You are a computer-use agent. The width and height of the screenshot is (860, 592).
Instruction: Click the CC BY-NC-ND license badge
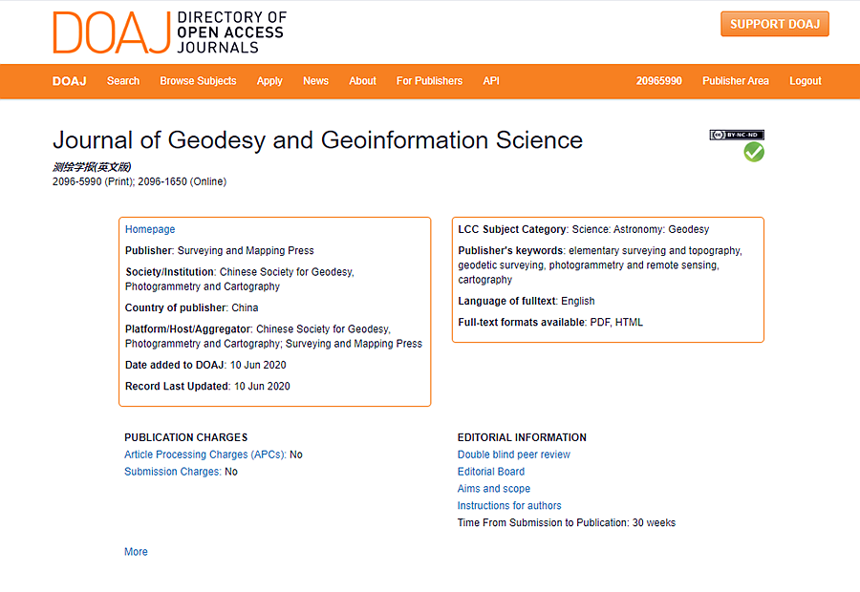pyautogui.click(x=737, y=135)
